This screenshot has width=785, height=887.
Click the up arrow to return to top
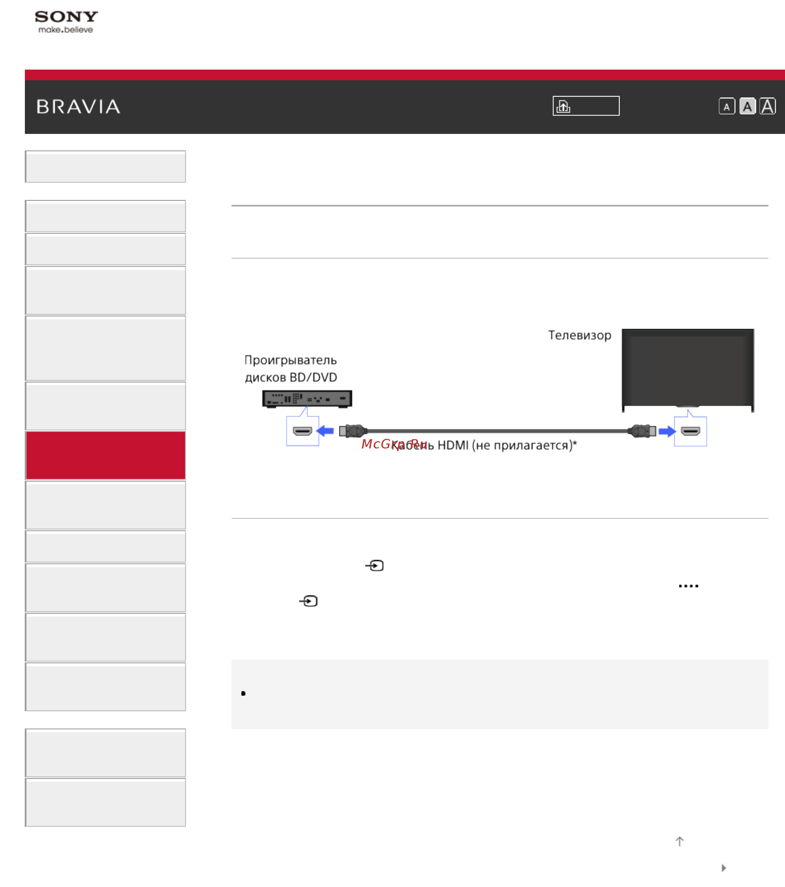click(x=680, y=842)
